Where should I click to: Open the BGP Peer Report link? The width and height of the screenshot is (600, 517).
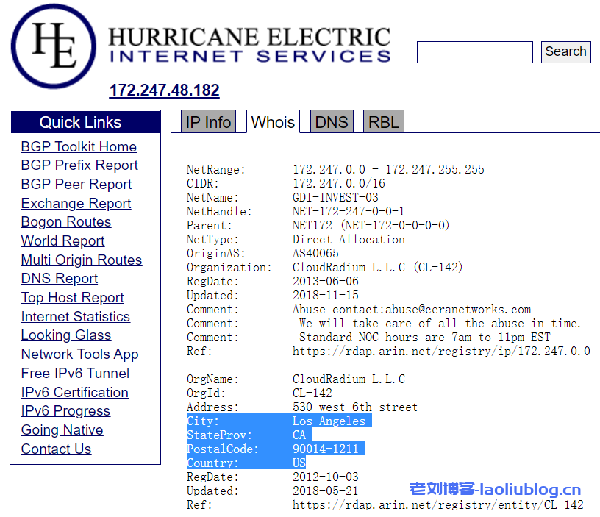(76, 185)
